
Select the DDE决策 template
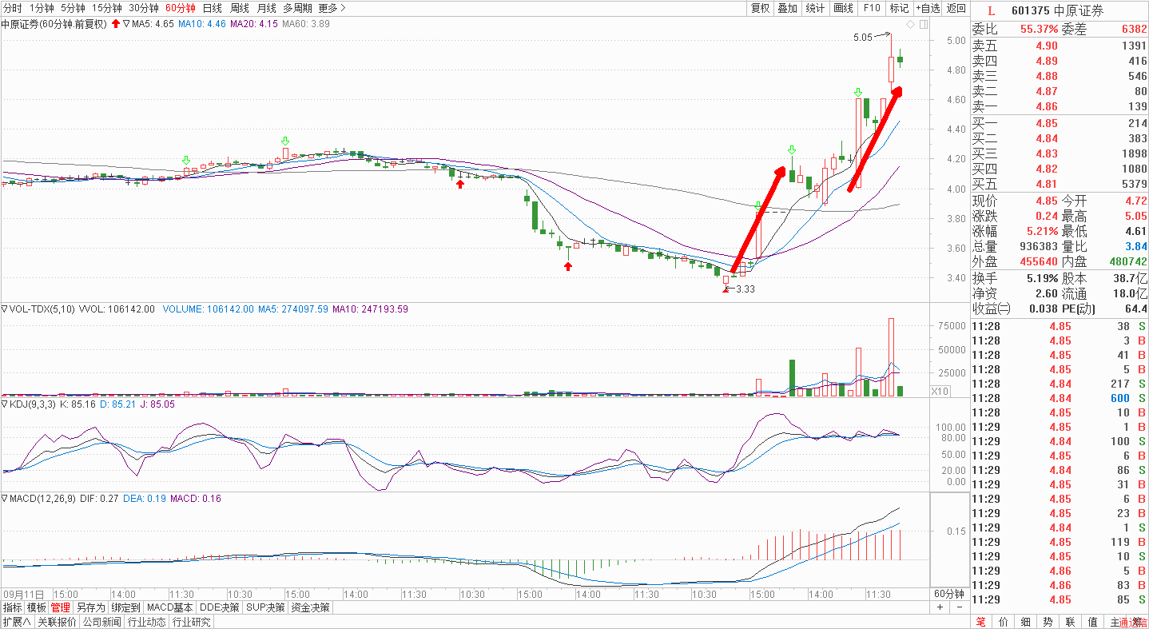point(220,607)
